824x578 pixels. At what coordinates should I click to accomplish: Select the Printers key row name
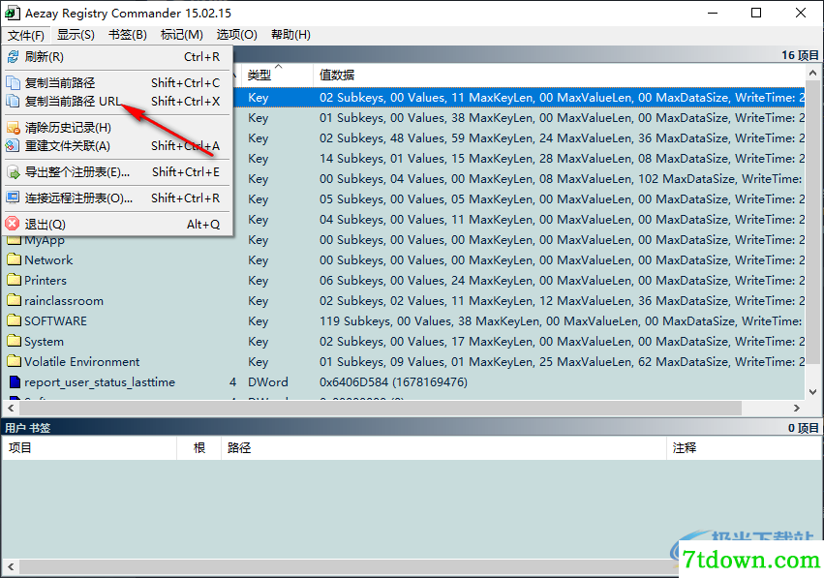pos(46,280)
